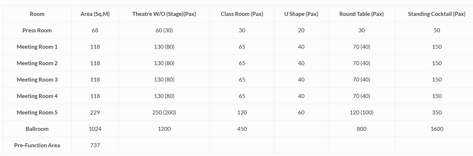Click the Meeting Room 1 label
Viewport: 473px width, 156px height.
click(x=37, y=47)
